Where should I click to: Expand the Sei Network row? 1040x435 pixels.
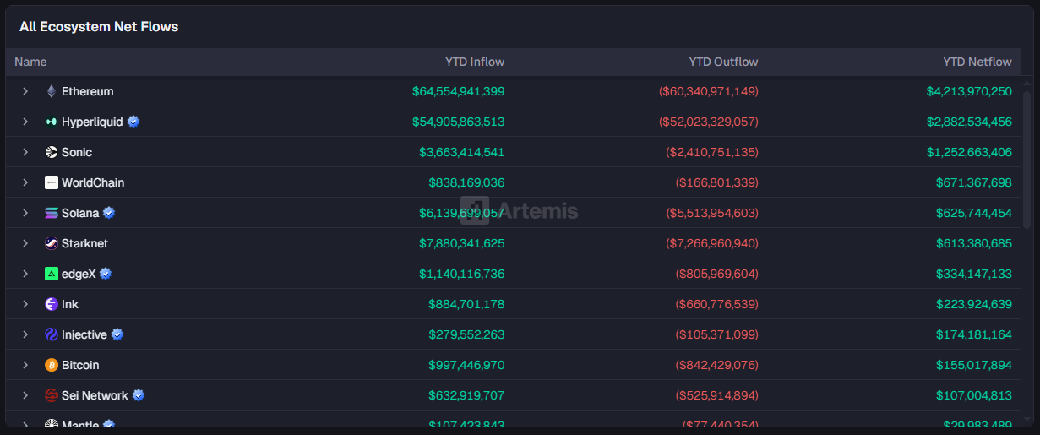pyautogui.click(x=25, y=395)
